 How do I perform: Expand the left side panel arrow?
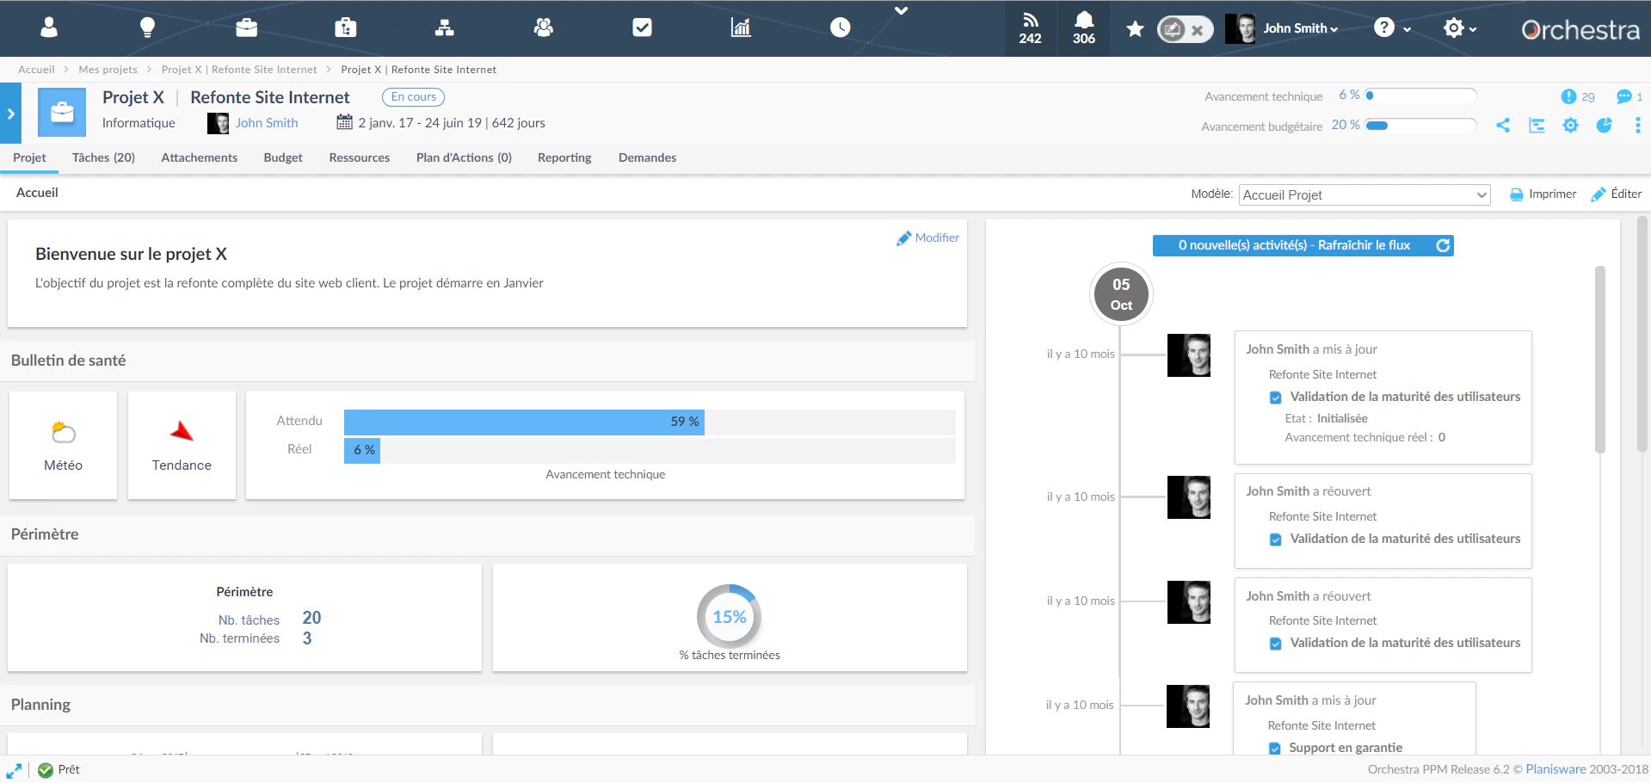(10, 113)
